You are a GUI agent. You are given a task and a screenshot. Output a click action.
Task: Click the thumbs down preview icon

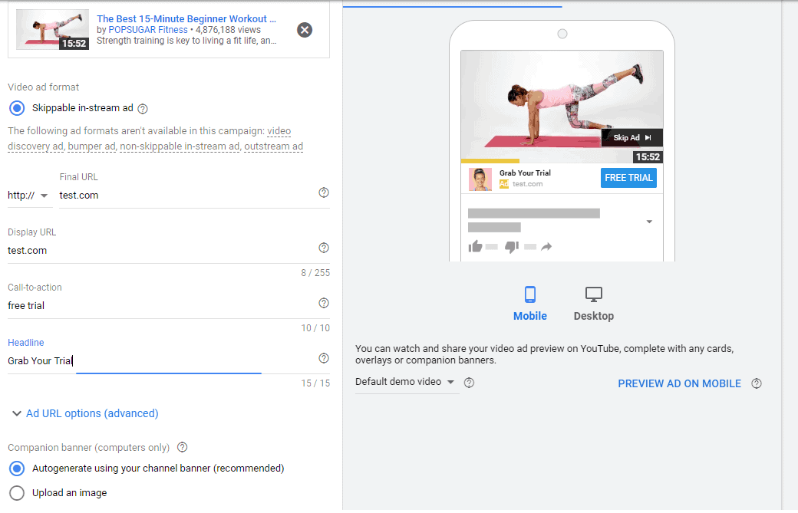(x=512, y=247)
